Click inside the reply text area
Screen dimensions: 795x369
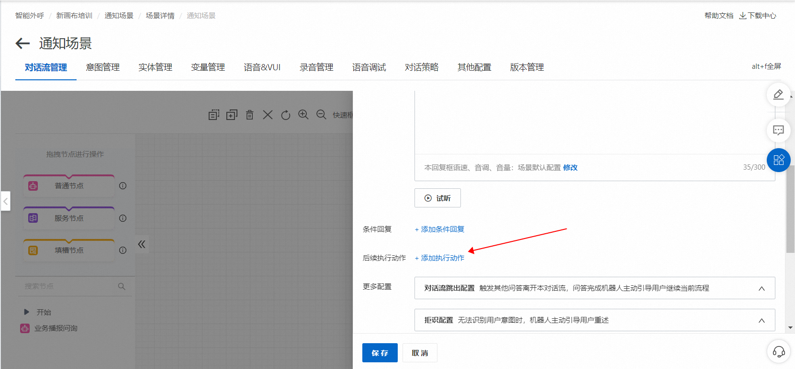[x=594, y=122]
